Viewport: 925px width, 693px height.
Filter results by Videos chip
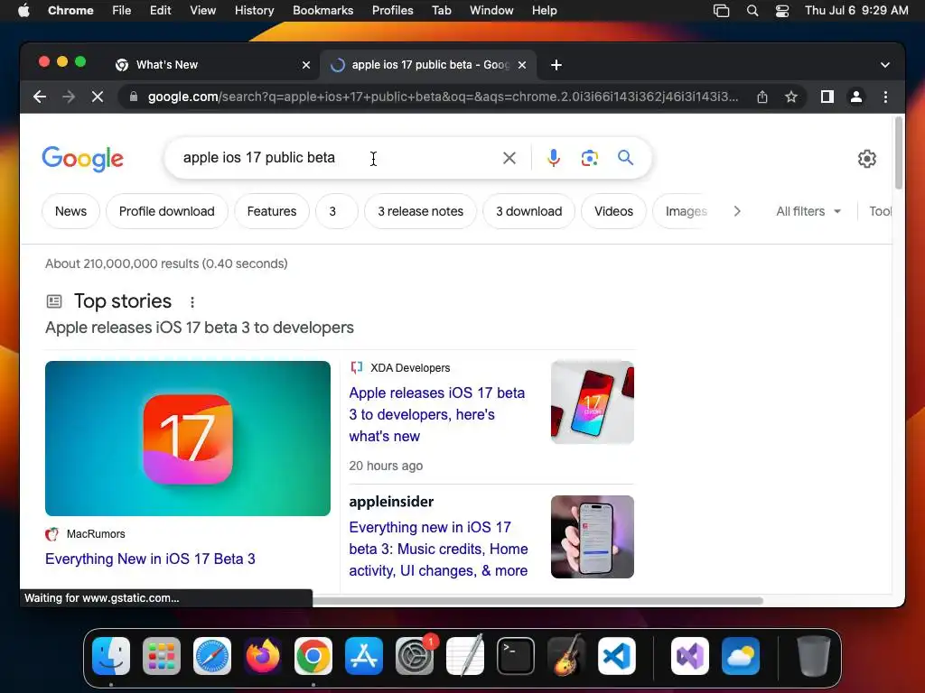click(x=613, y=211)
